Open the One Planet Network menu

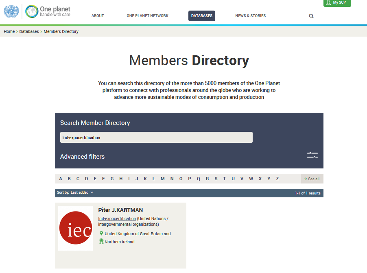point(147,16)
